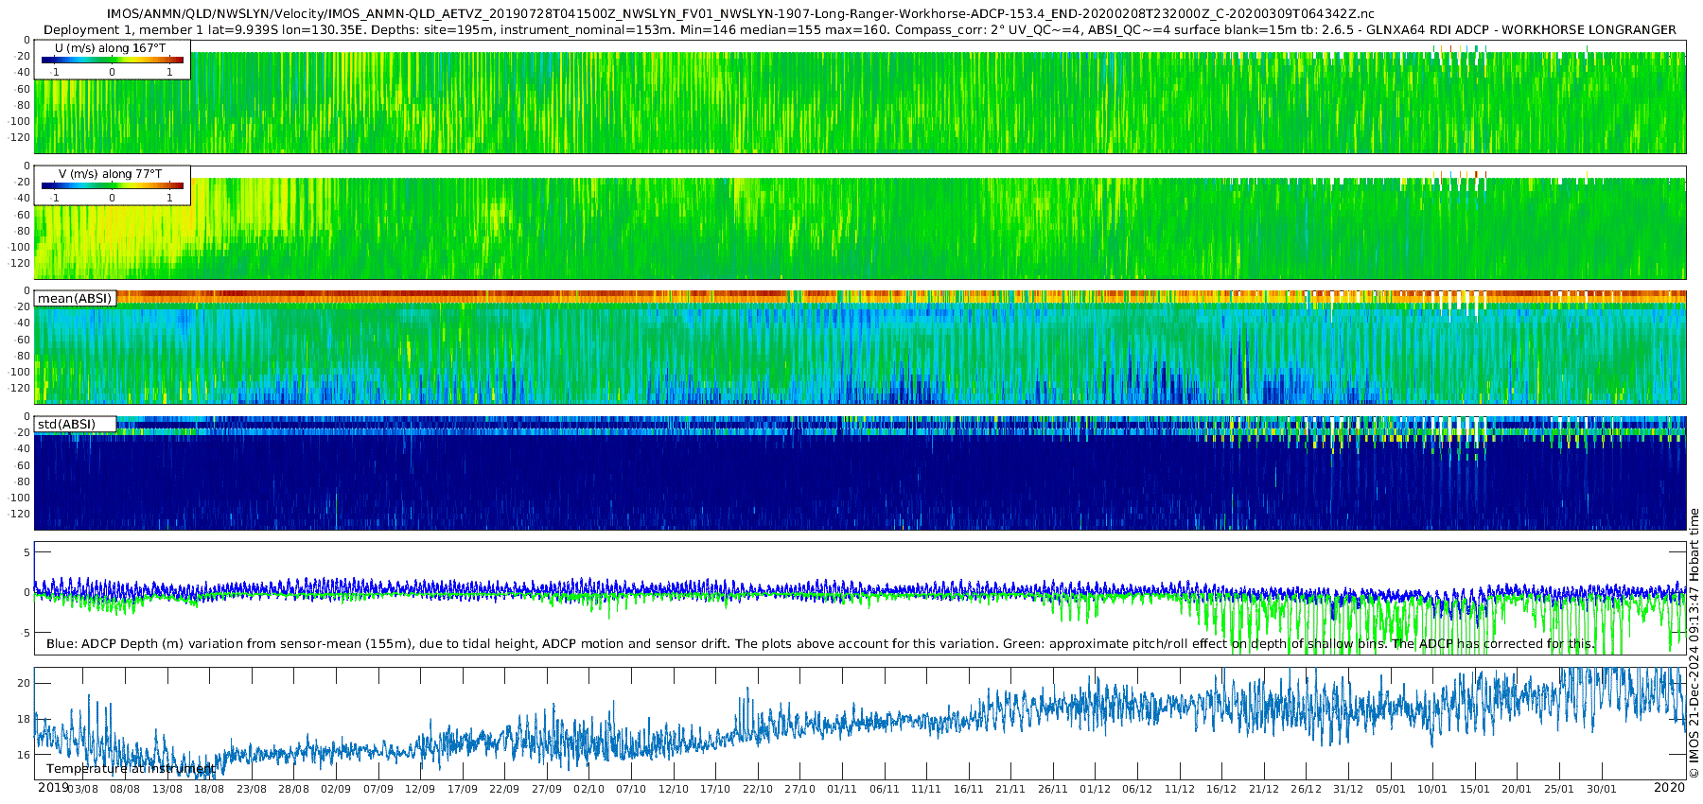The height and width of the screenshot is (804, 1703).
Task: Click the '31/12' date tick label
Action: pyautogui.click(x=1348, y=789)
